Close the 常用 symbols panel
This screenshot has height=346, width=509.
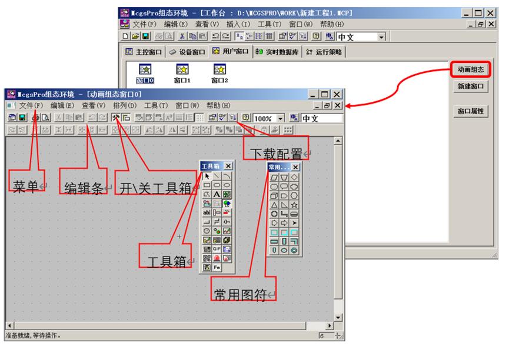(295, 167)
